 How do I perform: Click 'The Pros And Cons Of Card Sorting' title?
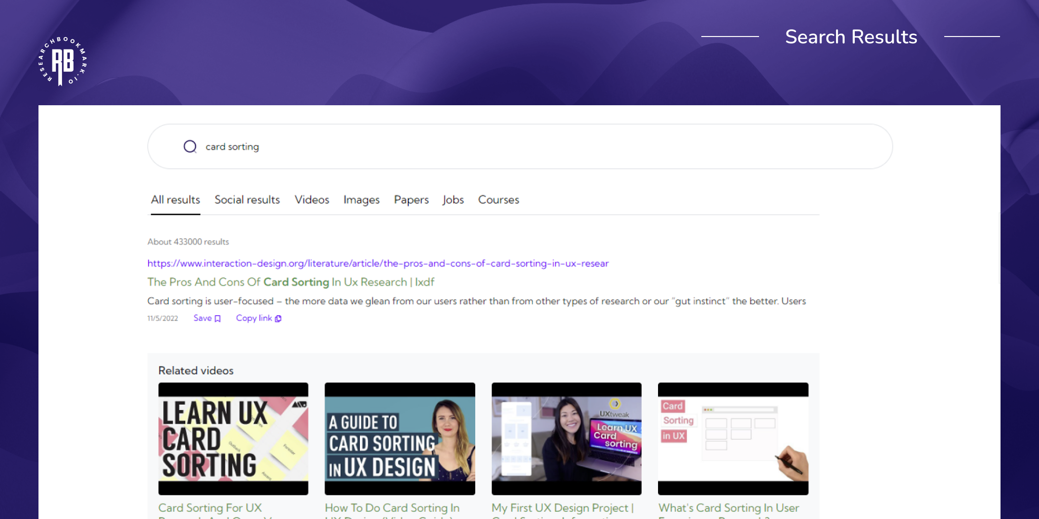pyautogui.click(x=291, y=282)
